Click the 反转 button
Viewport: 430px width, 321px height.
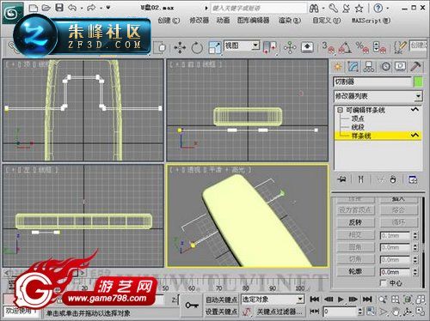tap(355, 222)
